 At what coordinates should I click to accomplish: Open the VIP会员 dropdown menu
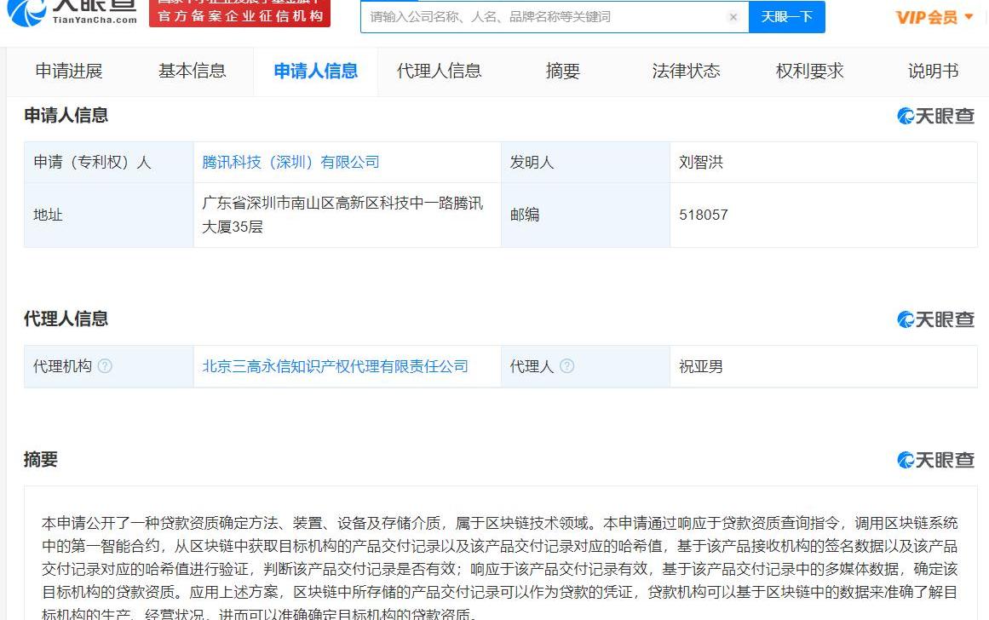click(934, 17)
